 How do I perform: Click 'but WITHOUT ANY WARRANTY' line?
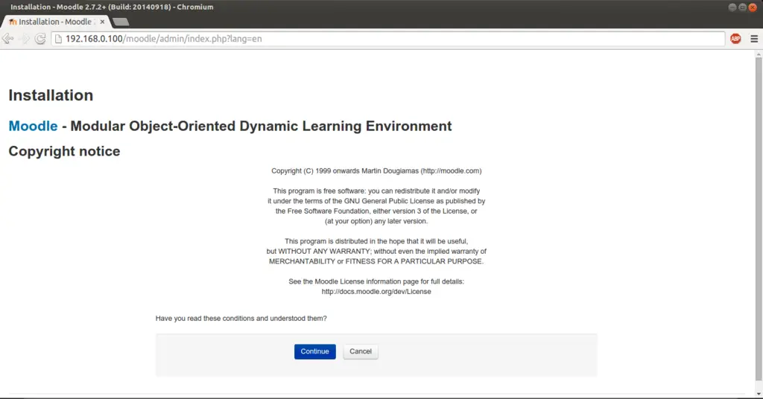pyautogui.click(x=376, y=252)
